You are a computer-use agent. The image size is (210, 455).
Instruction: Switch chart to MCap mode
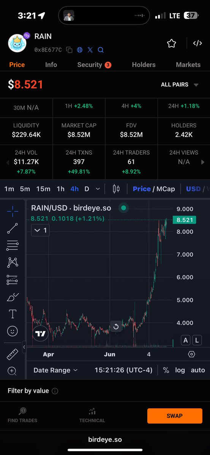point(166,189)
